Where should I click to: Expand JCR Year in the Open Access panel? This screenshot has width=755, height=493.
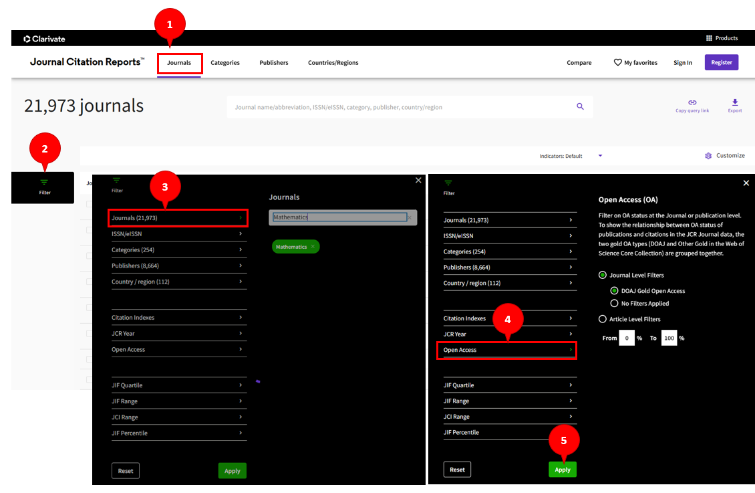(x=510, y=334)
